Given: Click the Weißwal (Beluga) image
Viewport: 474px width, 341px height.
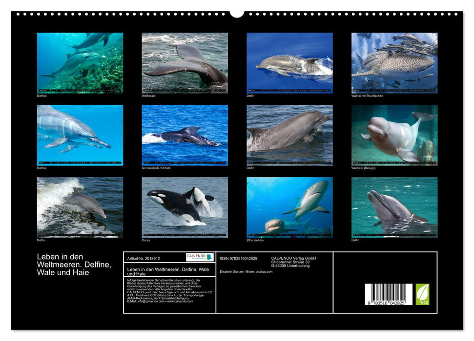Looking at the screenshot, I should click(394, 134).
